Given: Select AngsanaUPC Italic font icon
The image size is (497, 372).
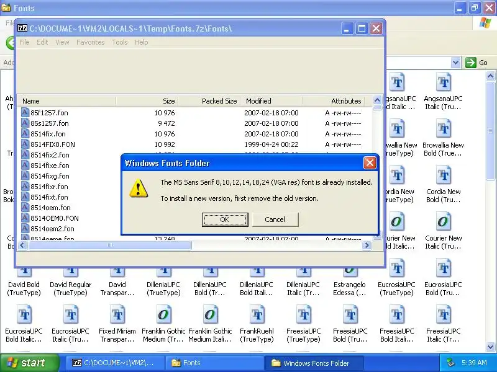Looking at the screenshot, I should coord(443,82).
